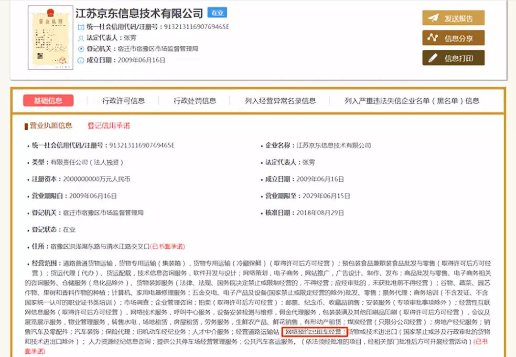Open the 列入经营异常名录信息 tab

click(280, 101)
